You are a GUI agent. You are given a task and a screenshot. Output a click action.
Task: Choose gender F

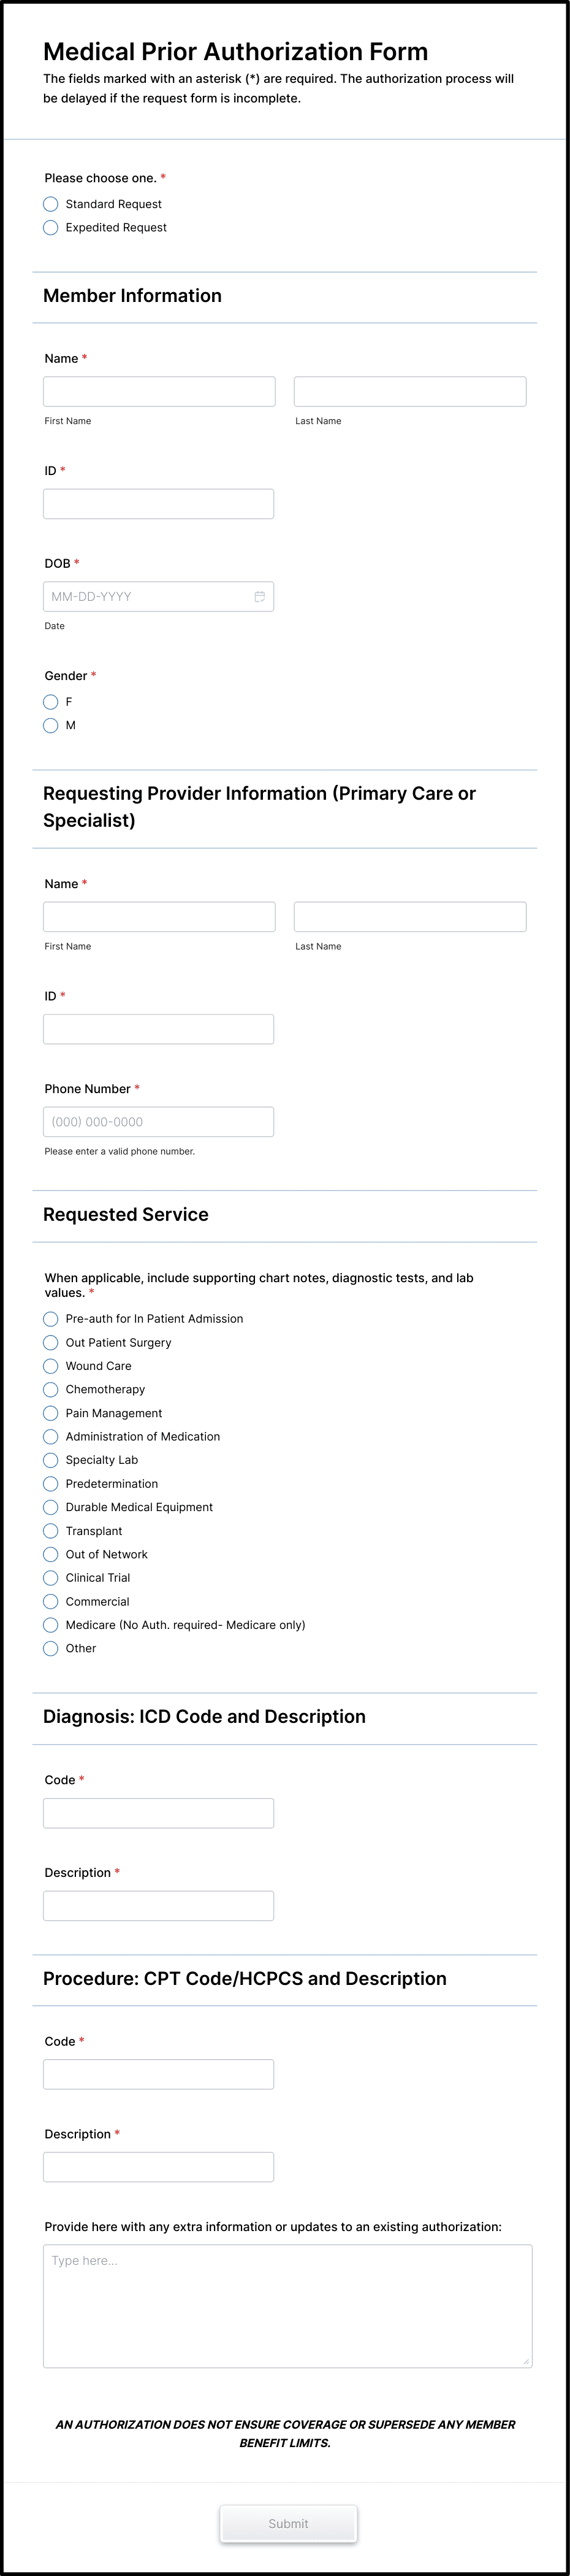(x=51, y=702)
